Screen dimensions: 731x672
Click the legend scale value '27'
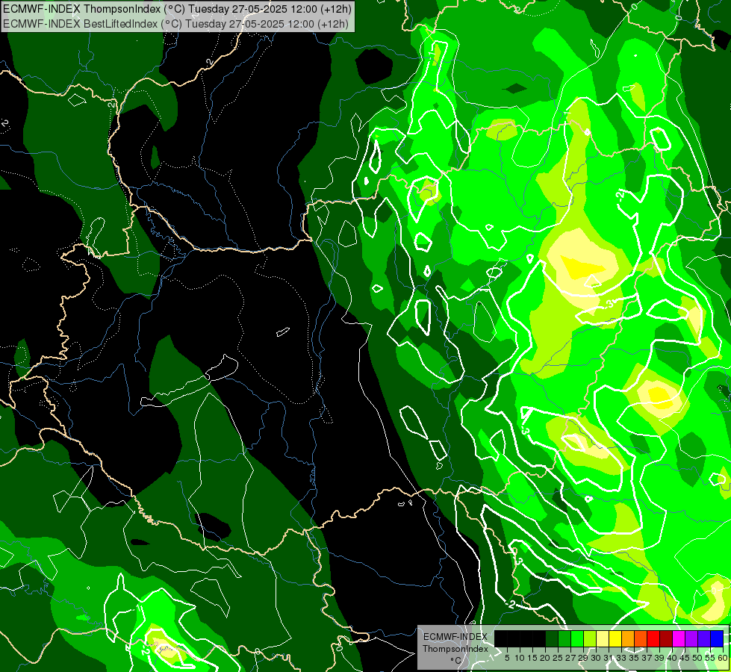click(570, 658)
